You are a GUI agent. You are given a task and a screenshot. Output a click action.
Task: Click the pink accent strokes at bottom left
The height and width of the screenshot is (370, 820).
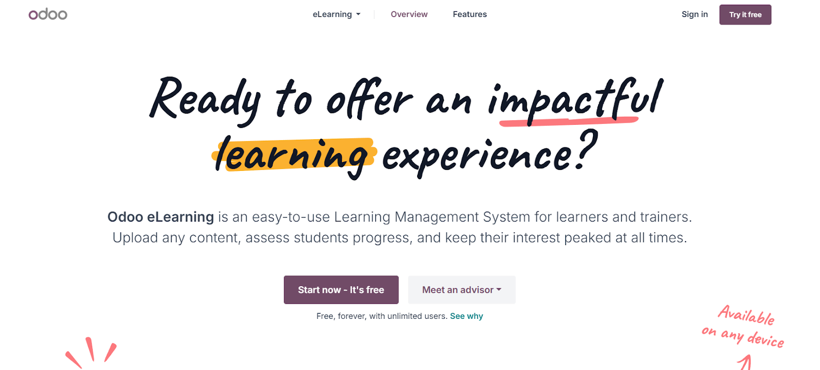click(x=91, y=351)
